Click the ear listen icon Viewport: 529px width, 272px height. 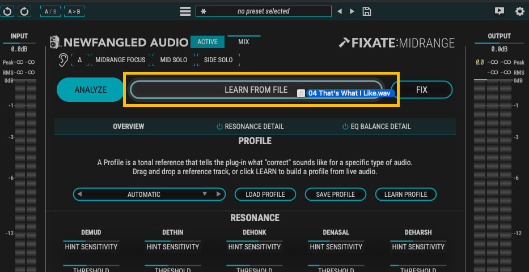click(x=63, y=60)
